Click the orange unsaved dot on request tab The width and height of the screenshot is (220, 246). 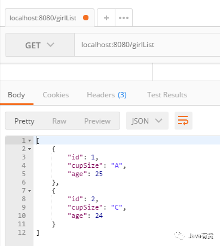[86, 18]
